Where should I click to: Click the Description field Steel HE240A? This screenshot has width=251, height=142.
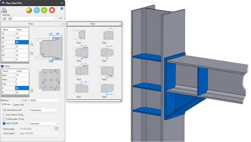(39, 133)
